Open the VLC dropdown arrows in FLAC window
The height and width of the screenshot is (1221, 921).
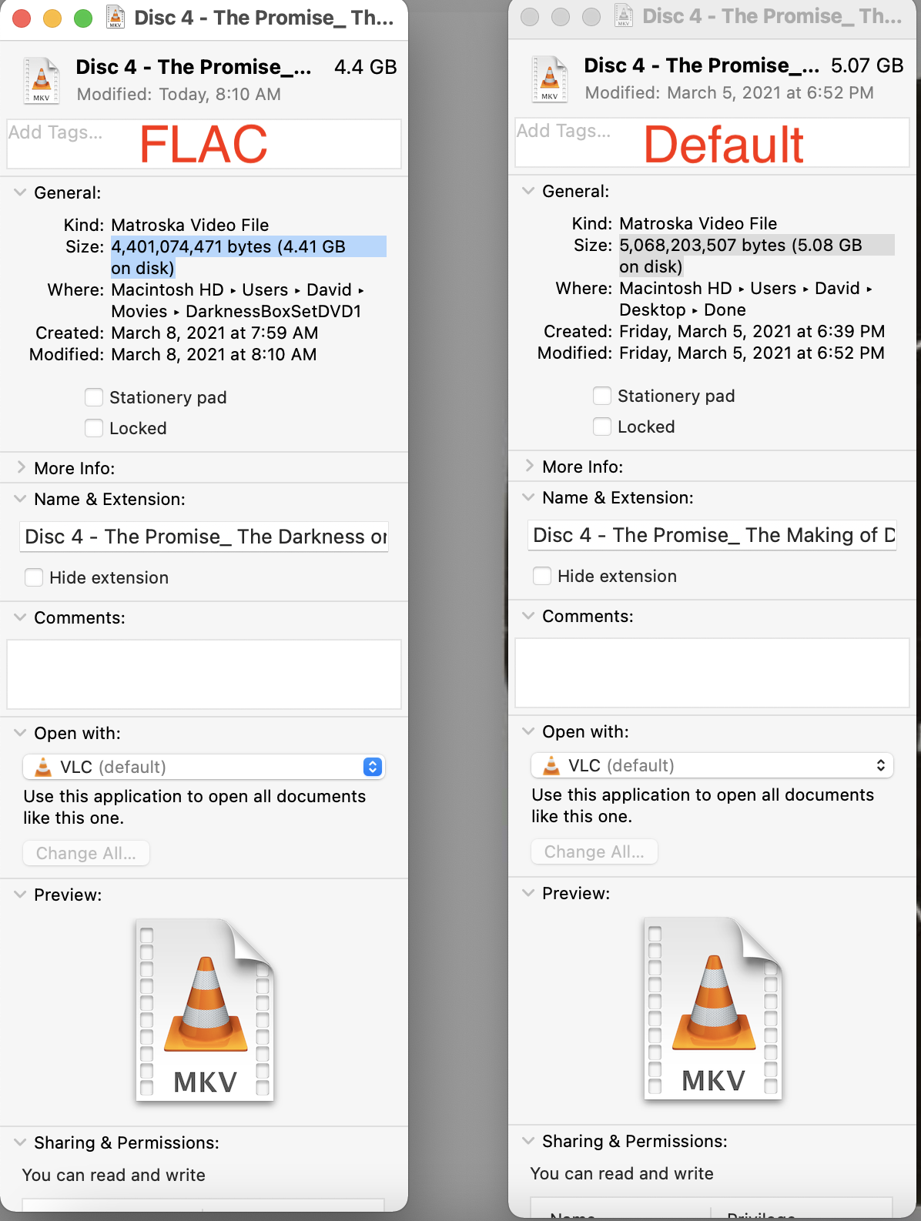coord(373,767)
